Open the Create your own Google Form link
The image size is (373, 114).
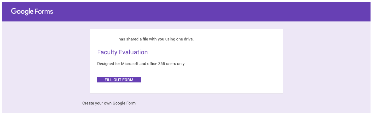tap(109, 103)
